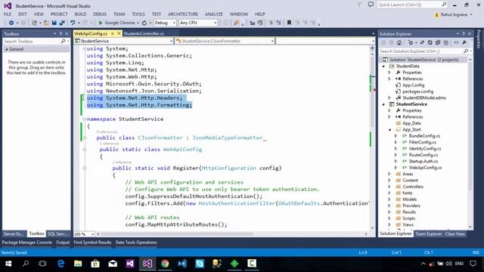Screen dimensions: 484x272
Task: Click the Comment selection toolbar icon
Action: [x=271, y=23]
